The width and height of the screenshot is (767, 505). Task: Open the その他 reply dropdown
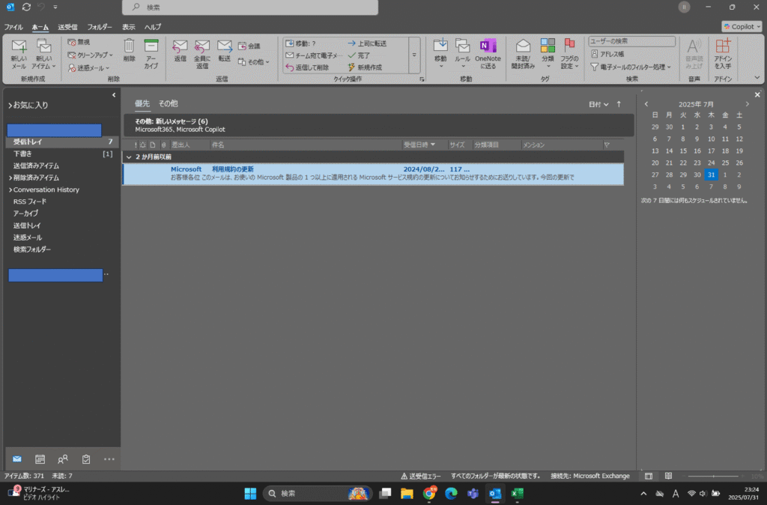coord(253,61)
